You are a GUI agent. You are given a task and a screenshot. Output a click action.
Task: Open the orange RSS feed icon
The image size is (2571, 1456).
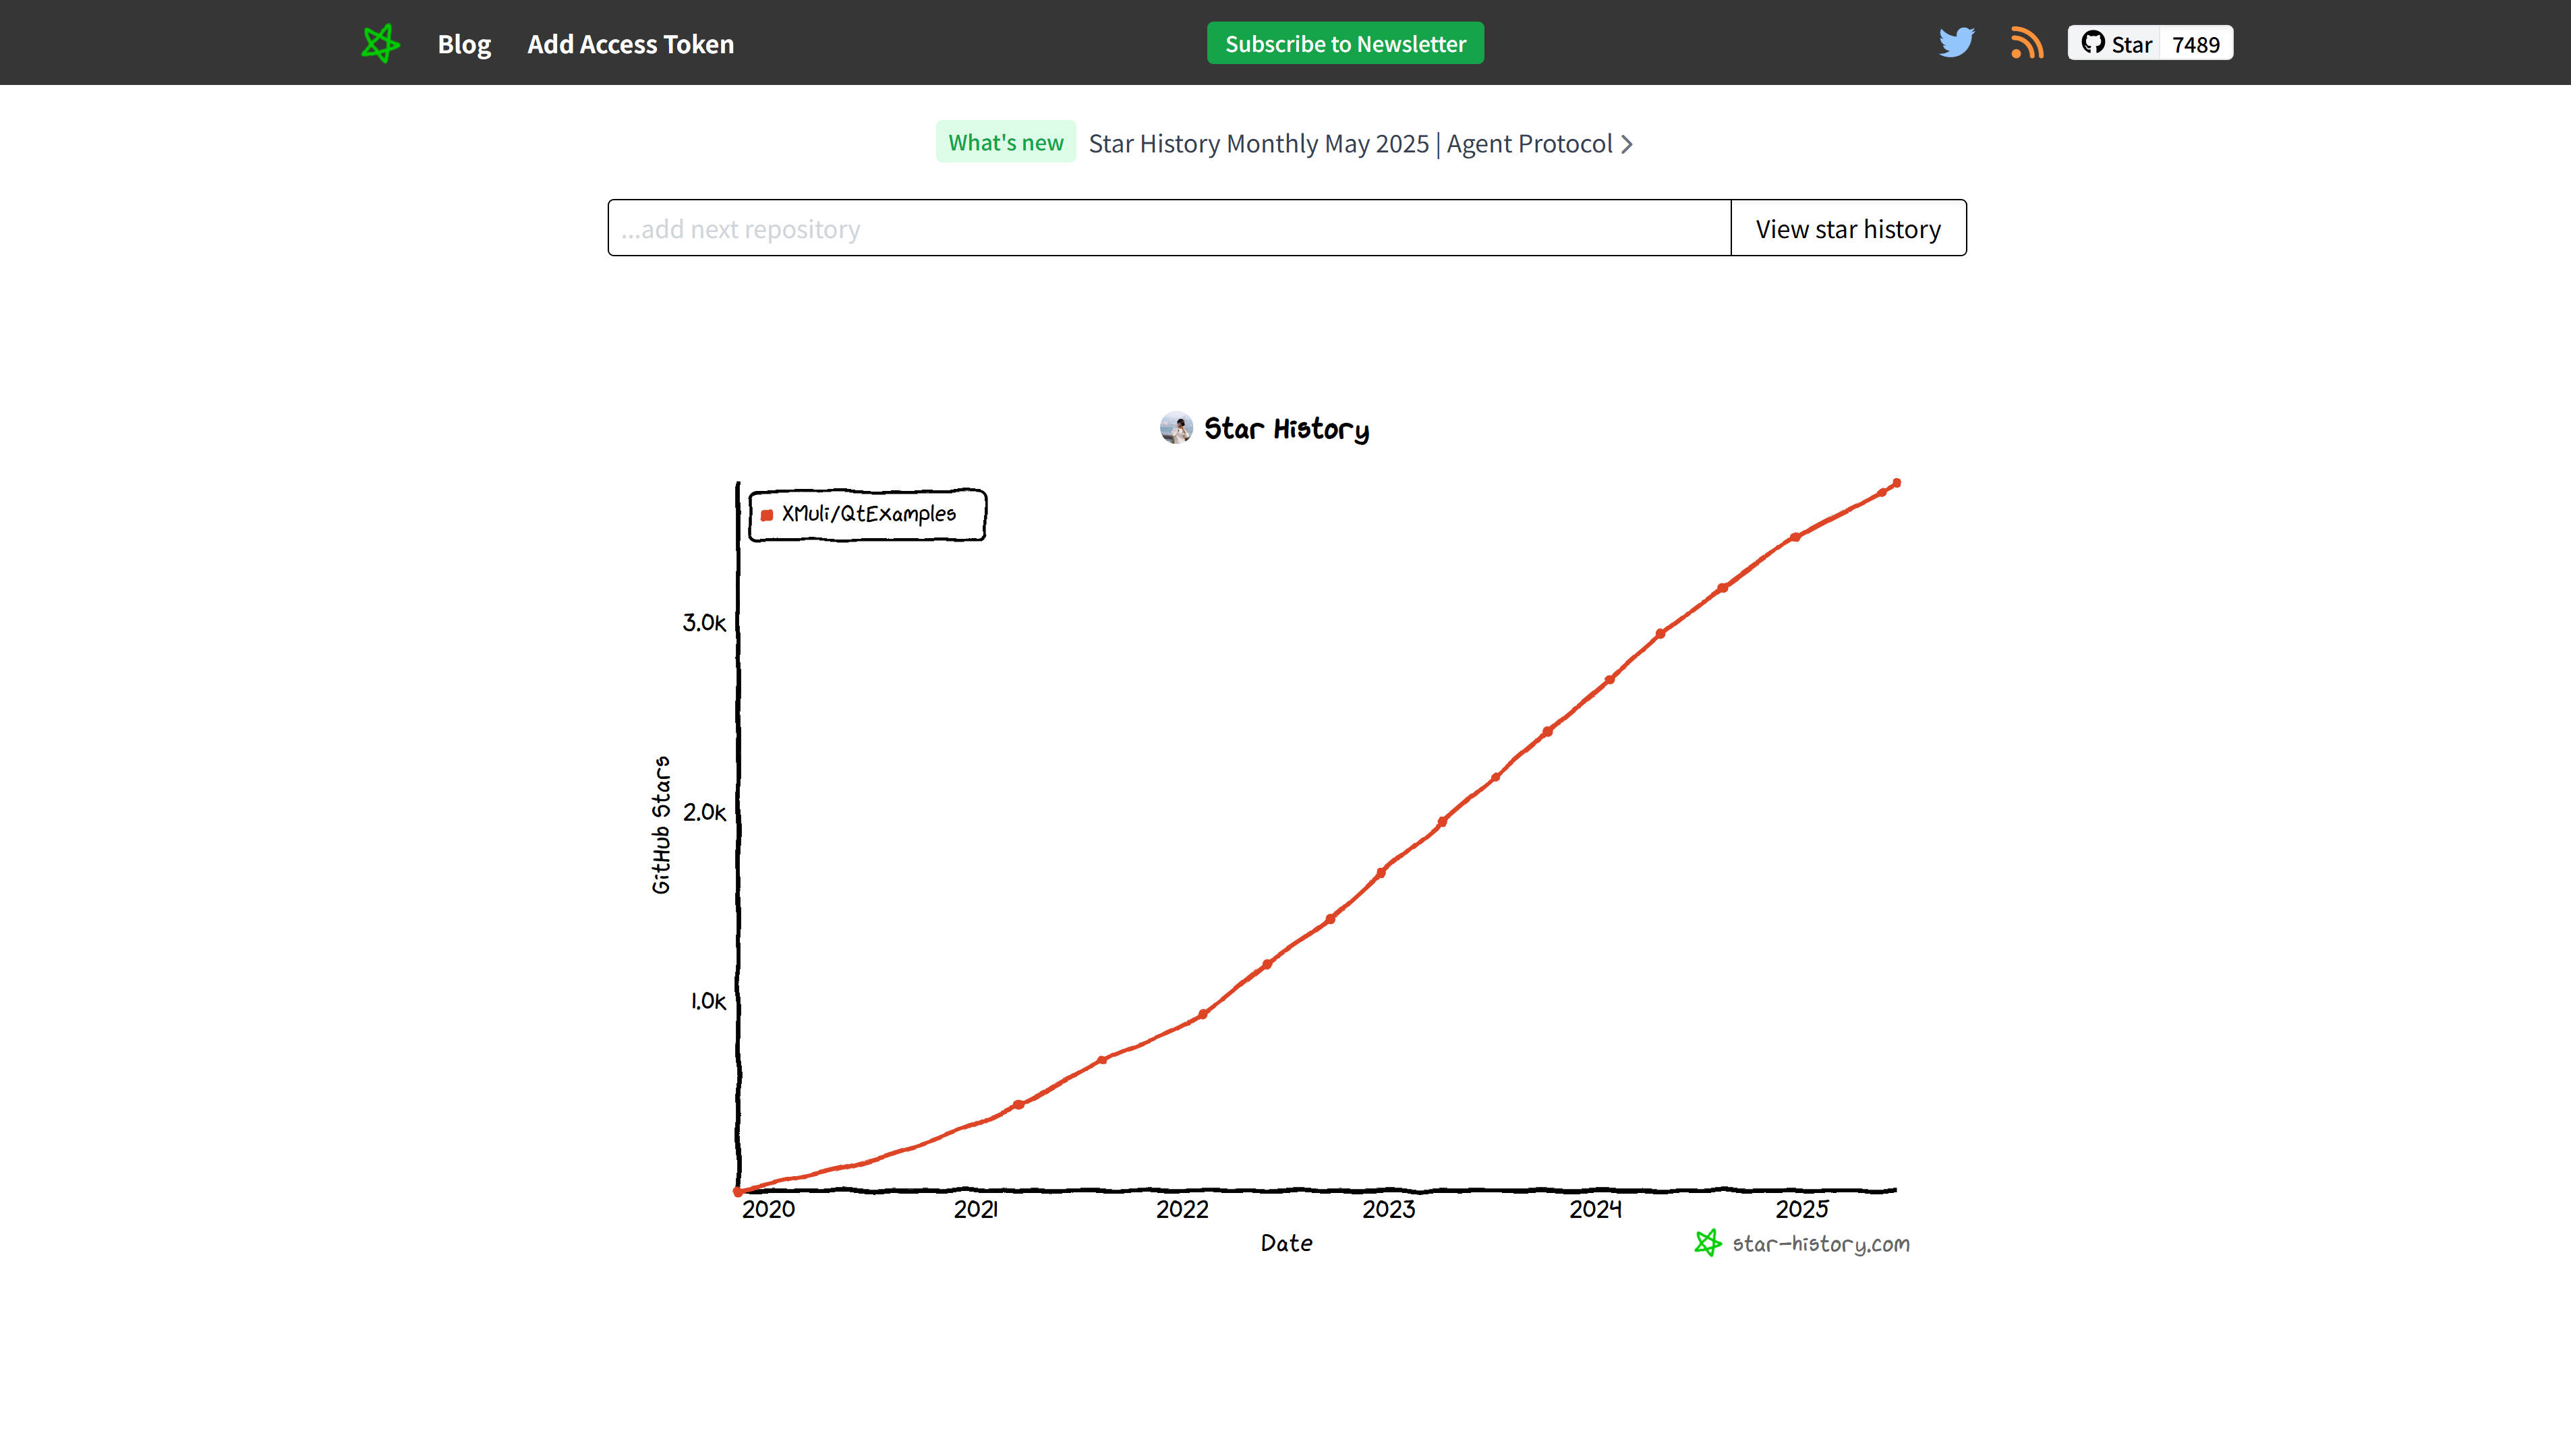(2027, 43)
